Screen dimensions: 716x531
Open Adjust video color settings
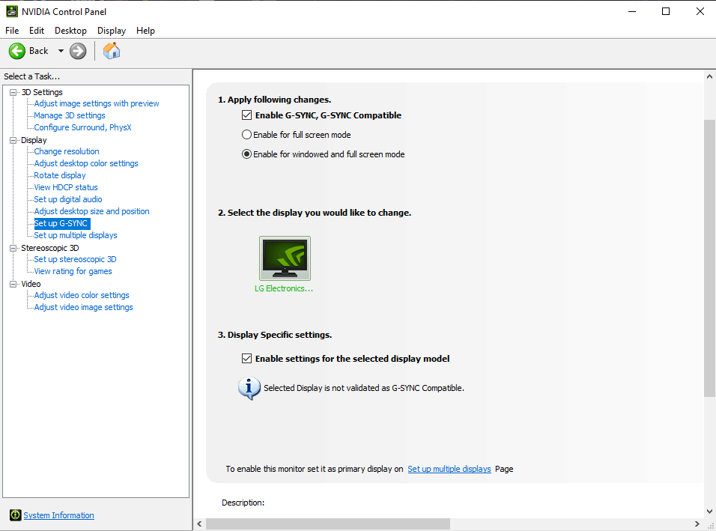pos(82,295)
